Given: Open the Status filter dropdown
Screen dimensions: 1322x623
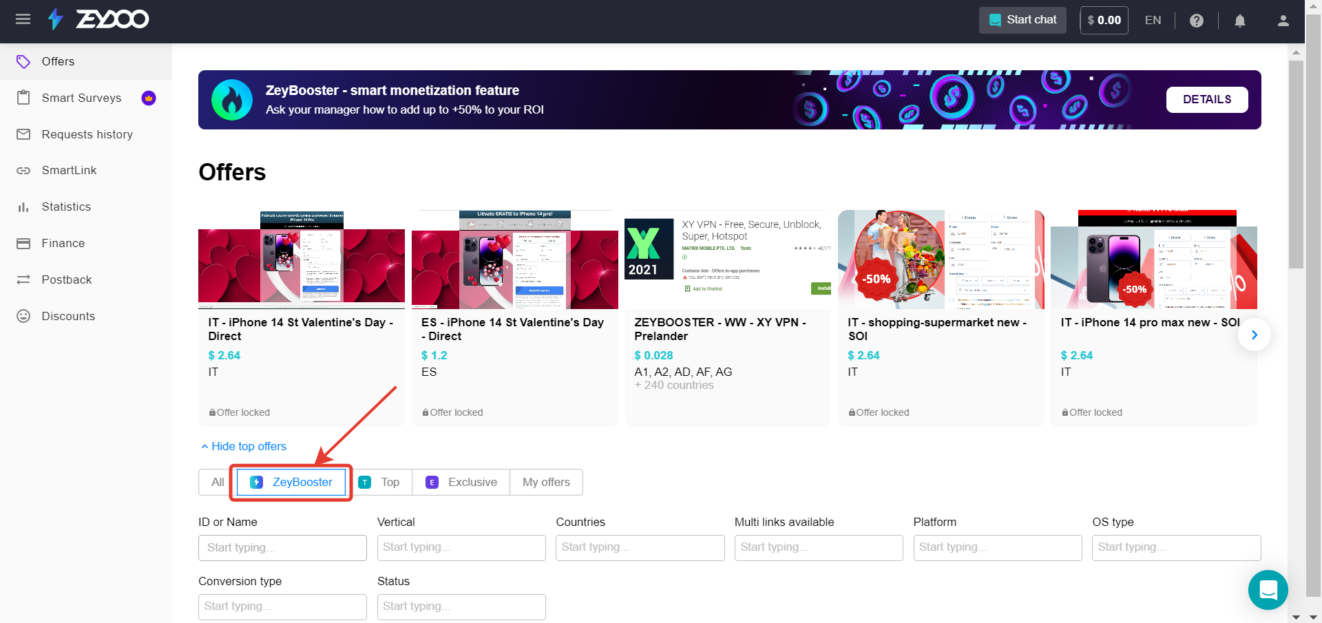Looking at the screenshot, I should pyautogui.click(x=461, y=607).
